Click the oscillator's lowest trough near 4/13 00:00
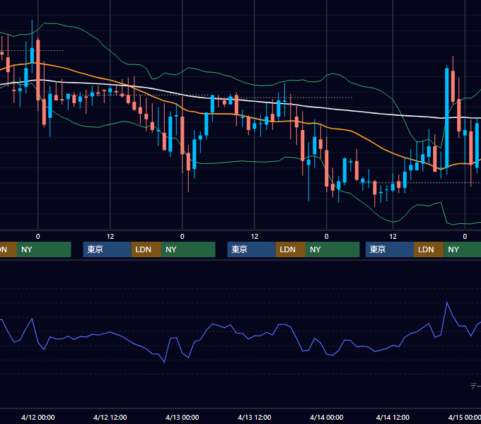 (164, 362)
